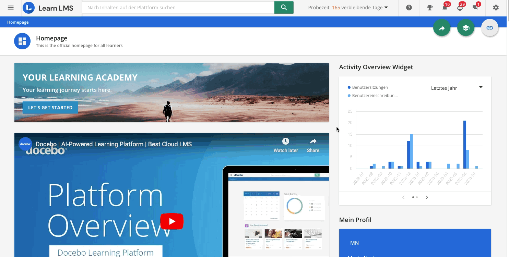
Task: Open the hamburger main menu
Action: (11, 8)
